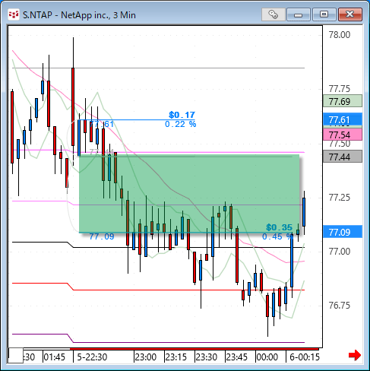Click the blue 77.09 price label
The image size is (370, 371).
[x=343, y=232]
